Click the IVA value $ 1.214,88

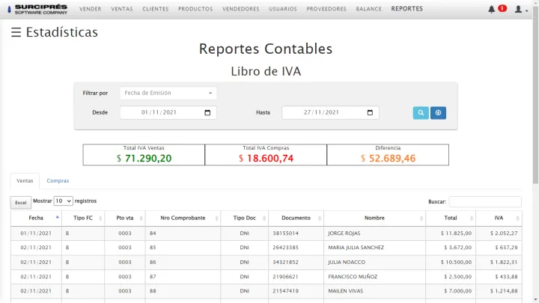(504, 291)
